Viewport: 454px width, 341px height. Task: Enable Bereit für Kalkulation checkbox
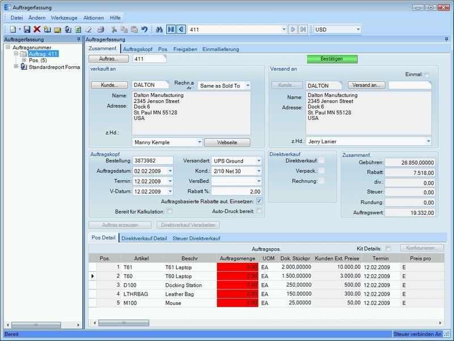(169, 211)
